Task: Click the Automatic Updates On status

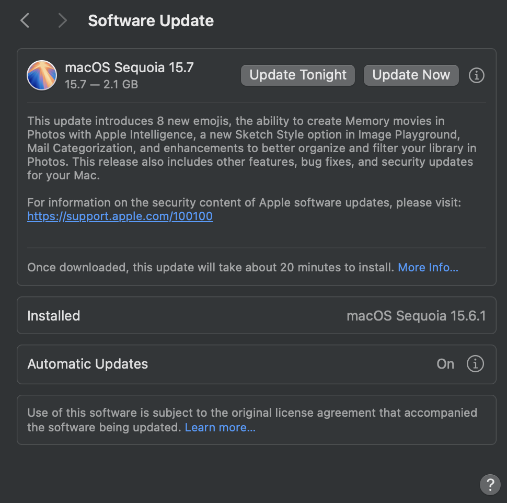Action: (x=445, y=364)
